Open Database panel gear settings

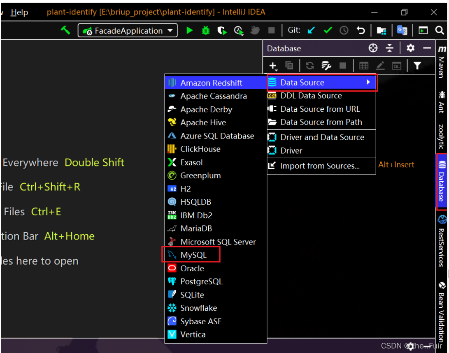coord(410,48)
